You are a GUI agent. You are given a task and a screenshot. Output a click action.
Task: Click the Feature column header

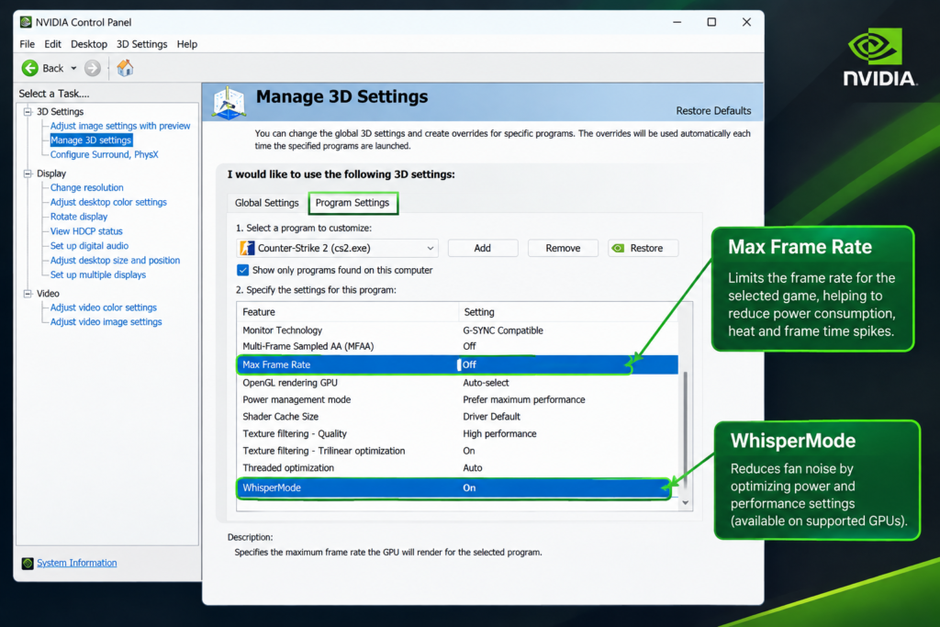[x=348, y=312]
